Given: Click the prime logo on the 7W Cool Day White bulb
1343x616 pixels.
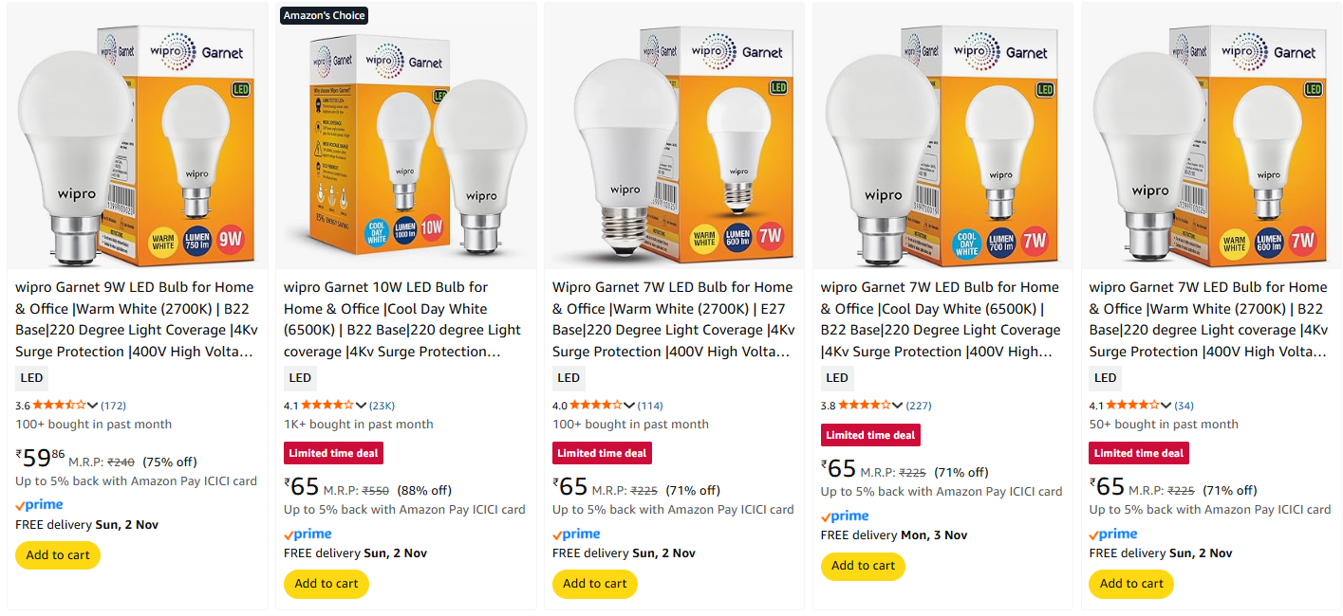Looking at the screenshot, I should click(x=845, y=516).
